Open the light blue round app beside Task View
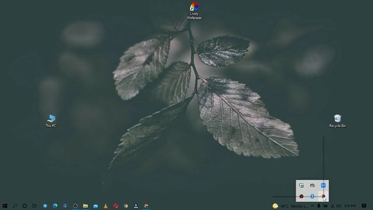This screenshot has width=373, height=210. point(45,206)
